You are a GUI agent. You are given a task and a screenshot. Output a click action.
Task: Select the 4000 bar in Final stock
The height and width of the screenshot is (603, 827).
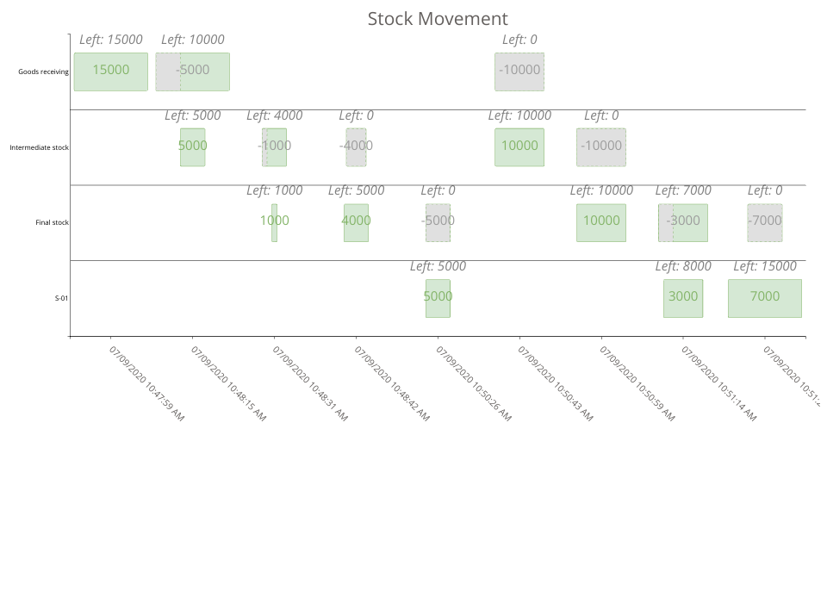click(356, 222)
